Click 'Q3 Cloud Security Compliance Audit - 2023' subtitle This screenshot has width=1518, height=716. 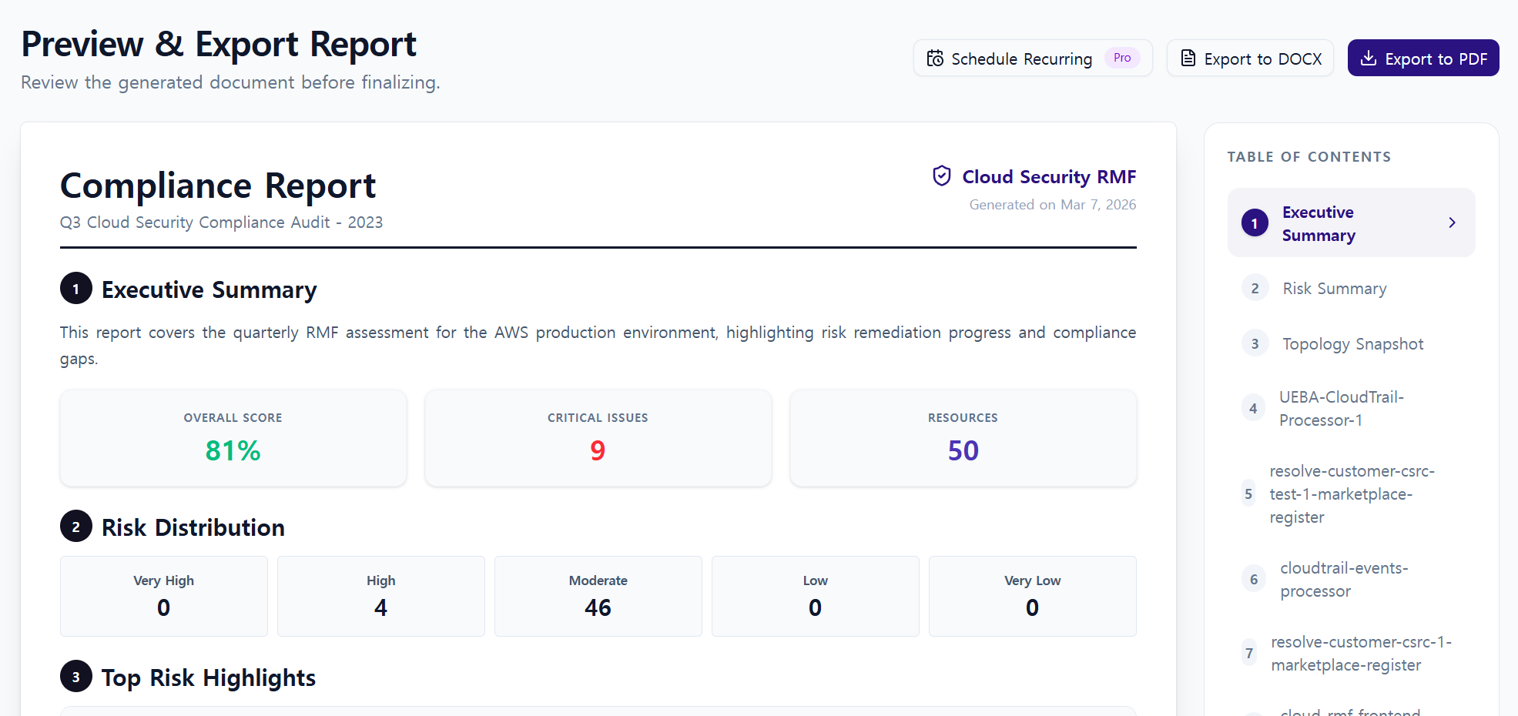pos(222,222)
